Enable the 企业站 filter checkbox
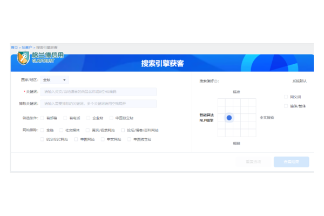The height and width of the screenshot is (216, 324). (88, 118)
